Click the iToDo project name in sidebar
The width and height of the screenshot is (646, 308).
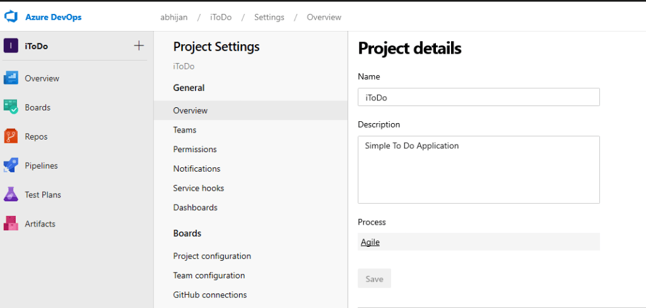tap(36, 46)
